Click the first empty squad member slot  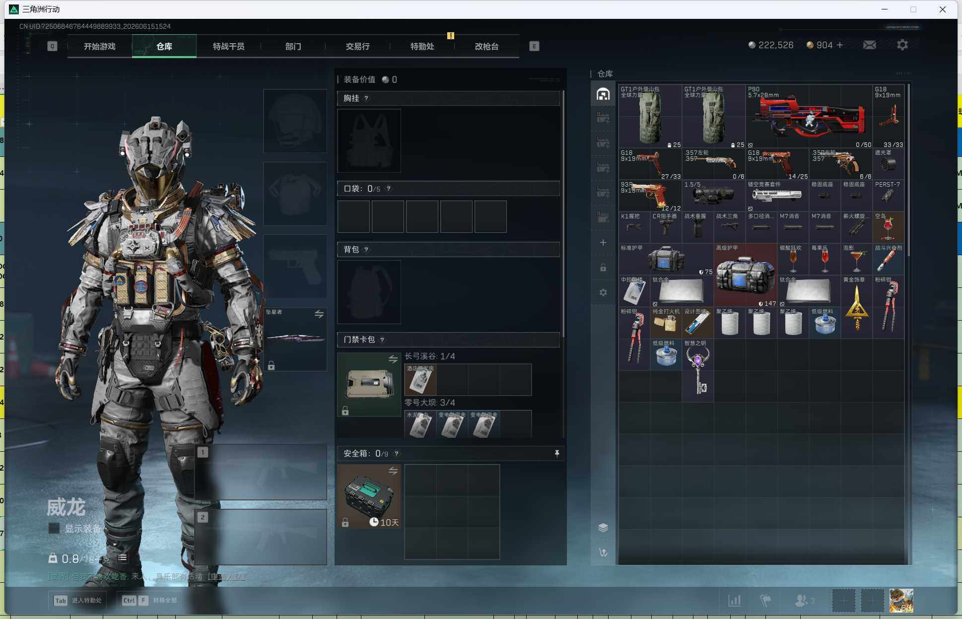coord(843,601)
